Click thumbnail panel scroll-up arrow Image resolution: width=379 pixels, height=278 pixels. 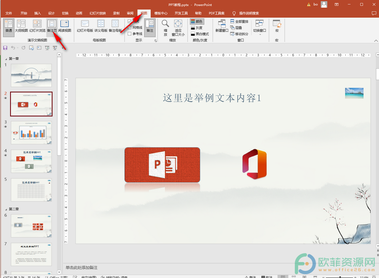point(59,55)
